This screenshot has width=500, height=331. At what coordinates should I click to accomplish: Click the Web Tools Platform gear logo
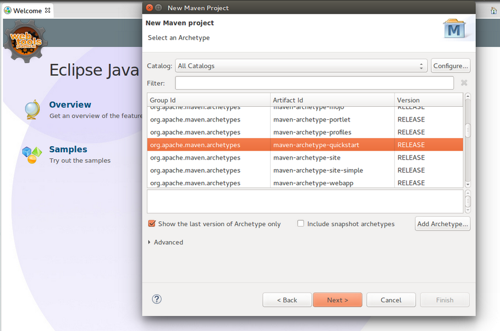point(25,41)
